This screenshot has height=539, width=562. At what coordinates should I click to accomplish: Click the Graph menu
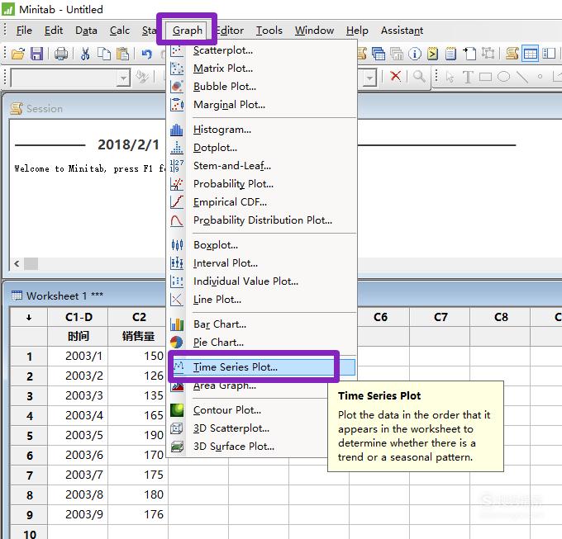point(187,31)
